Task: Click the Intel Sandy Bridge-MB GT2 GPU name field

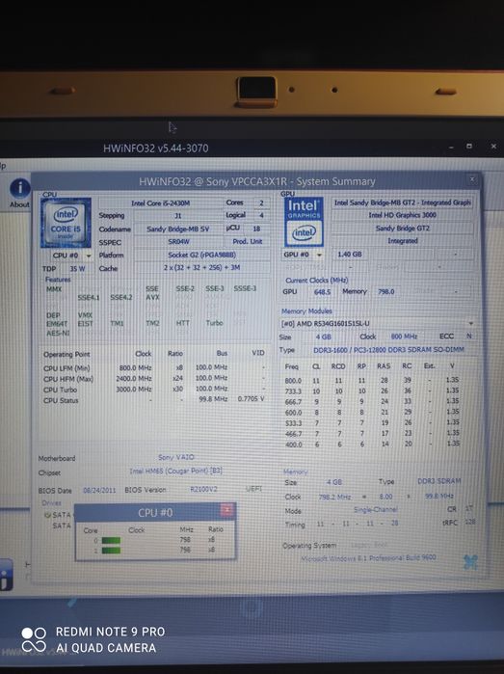Action: (402, 202)
